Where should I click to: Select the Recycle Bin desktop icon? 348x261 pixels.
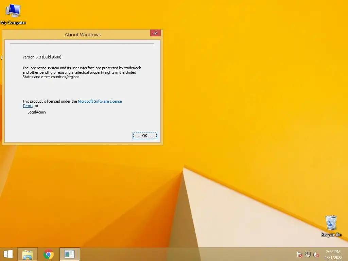click(x=331, y=226)
